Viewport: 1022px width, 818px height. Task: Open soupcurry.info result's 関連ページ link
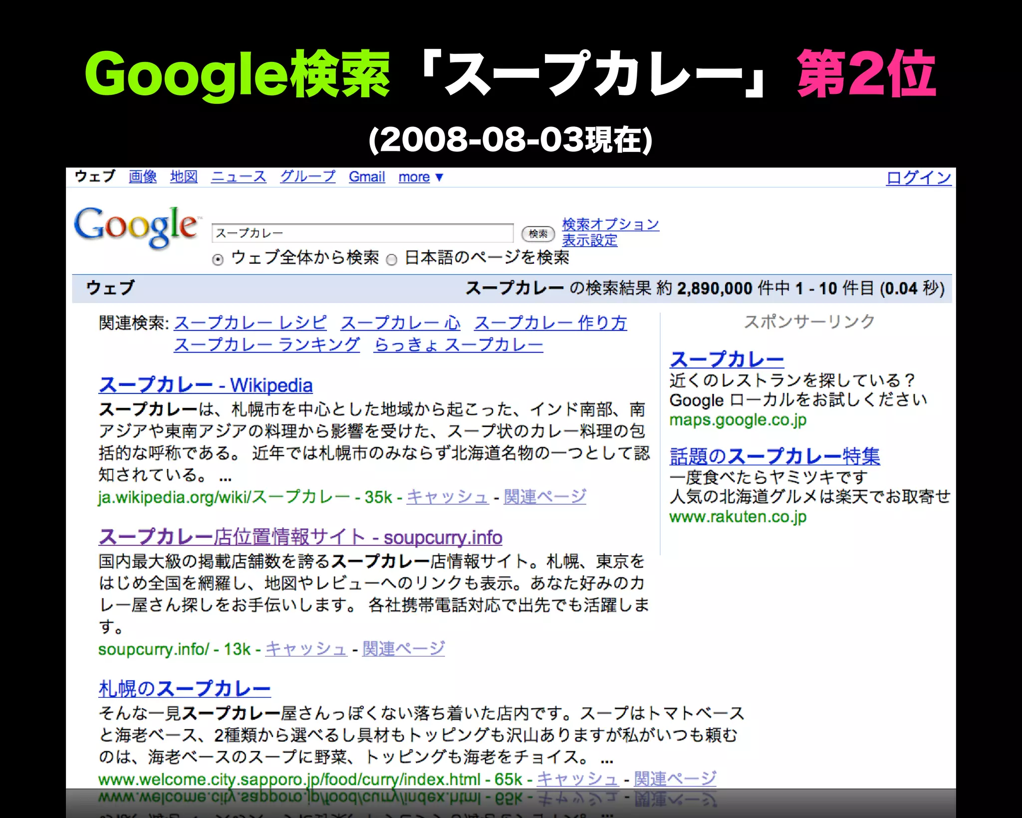[403, 649]
